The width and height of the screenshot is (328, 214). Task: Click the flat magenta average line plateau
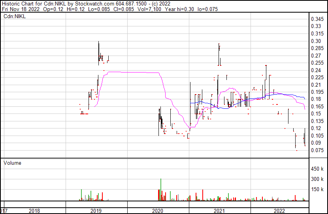click(130, 72)
